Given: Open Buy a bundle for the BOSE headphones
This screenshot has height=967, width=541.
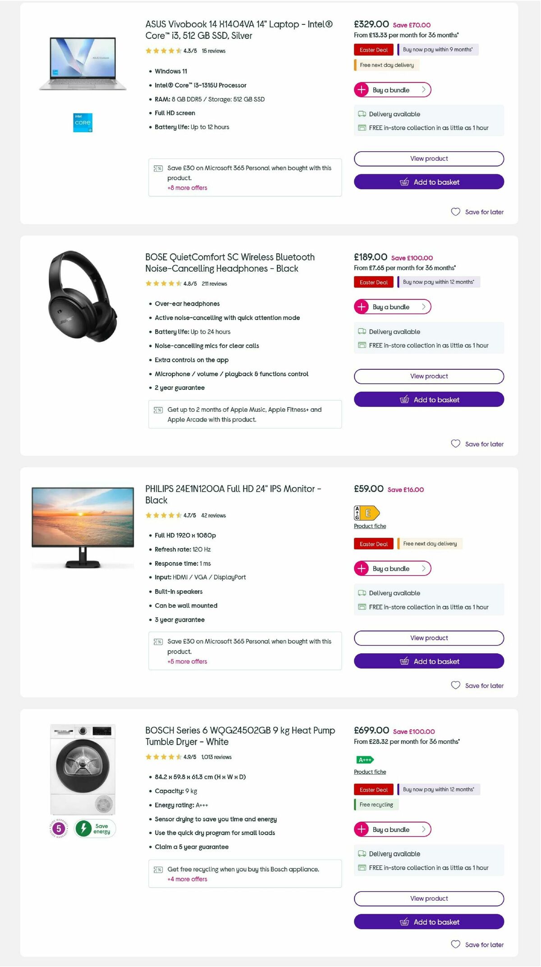Looking at the screenshot, I should tap(393, 307).
